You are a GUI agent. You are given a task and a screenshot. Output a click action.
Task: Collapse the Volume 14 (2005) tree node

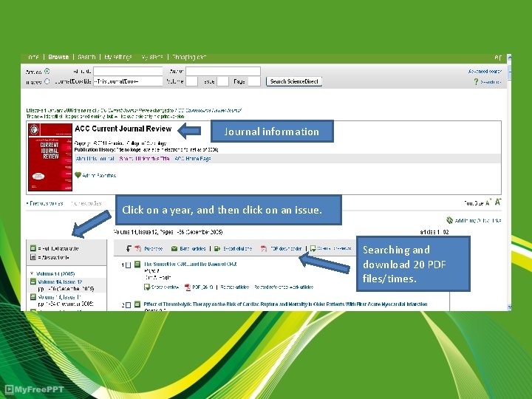(x=32, y=273)
